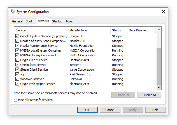Select the vgc service name
The image size is (177, 125).
[23, 75]
